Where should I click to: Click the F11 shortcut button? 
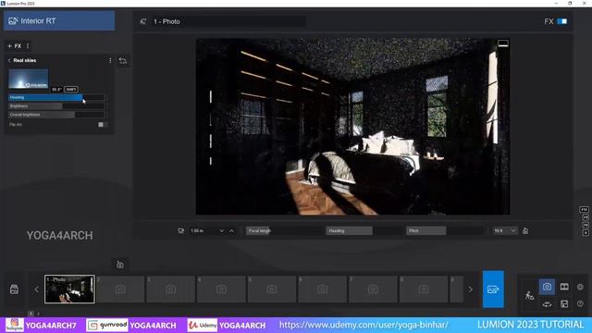coord(584,210)
